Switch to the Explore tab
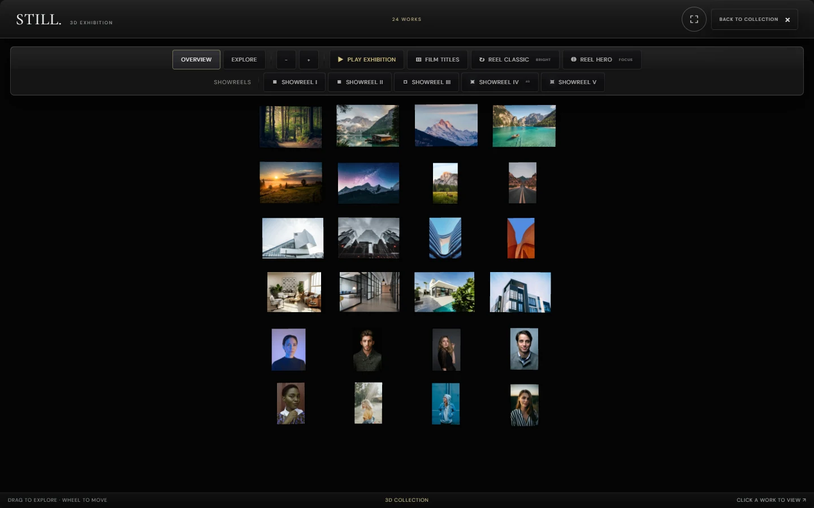814x508 pixels. point(244,59)
